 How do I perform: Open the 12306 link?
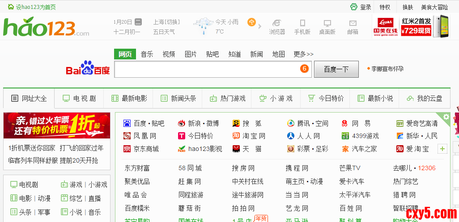426,168
